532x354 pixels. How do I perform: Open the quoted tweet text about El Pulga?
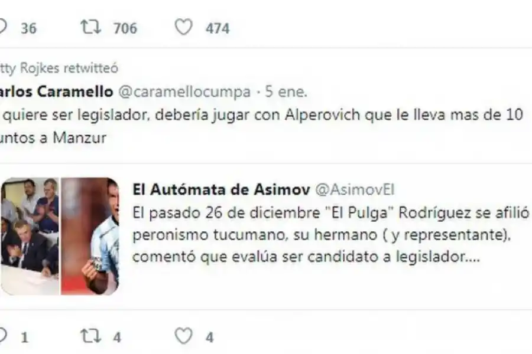tap(331, 235)
